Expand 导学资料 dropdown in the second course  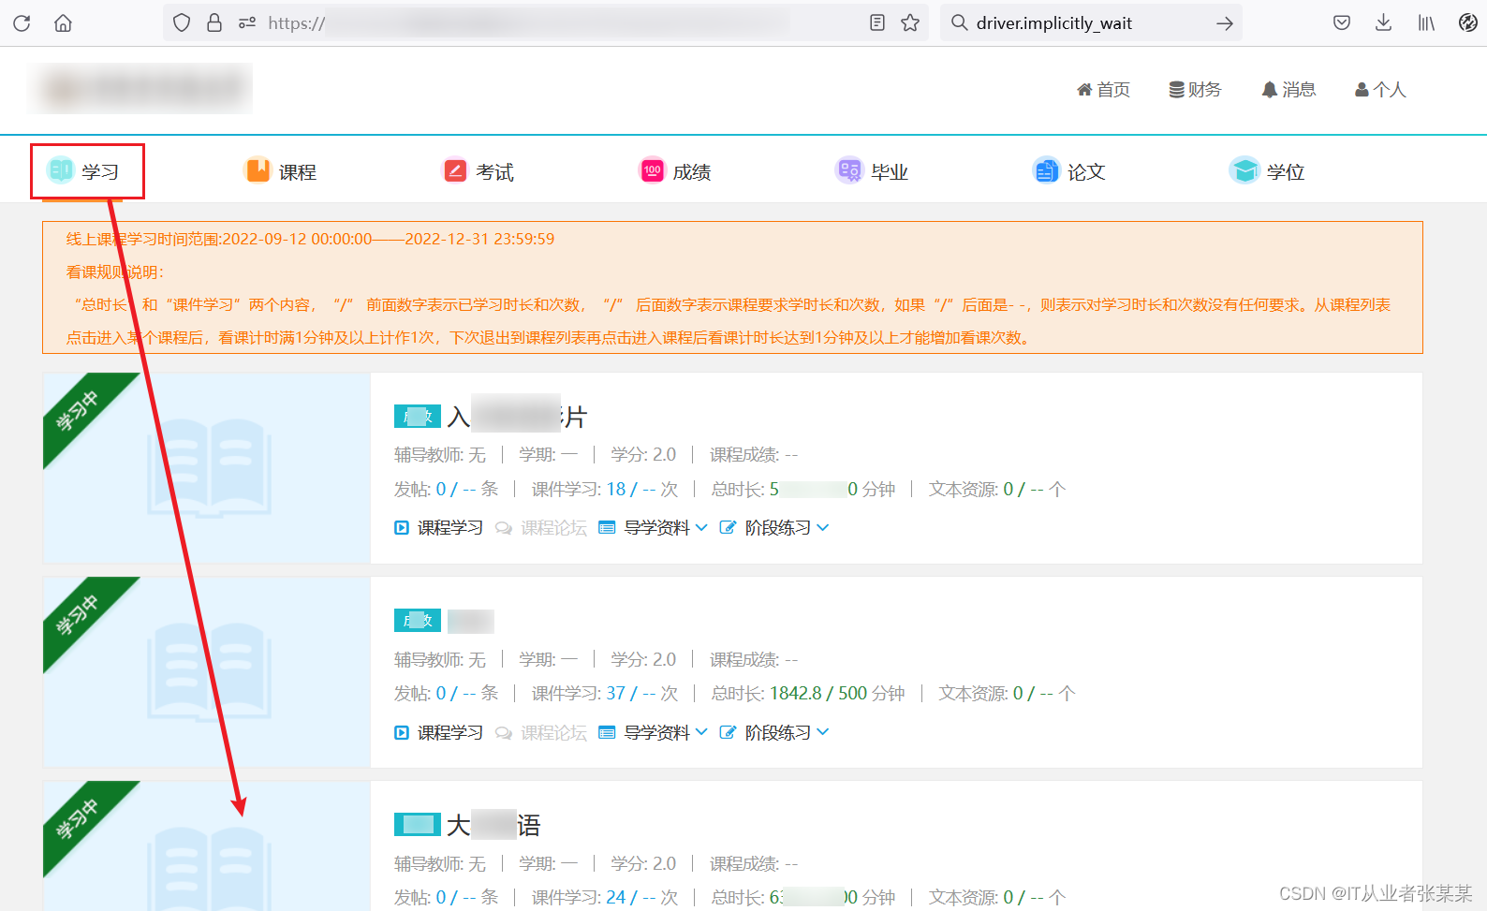[653, 732]
